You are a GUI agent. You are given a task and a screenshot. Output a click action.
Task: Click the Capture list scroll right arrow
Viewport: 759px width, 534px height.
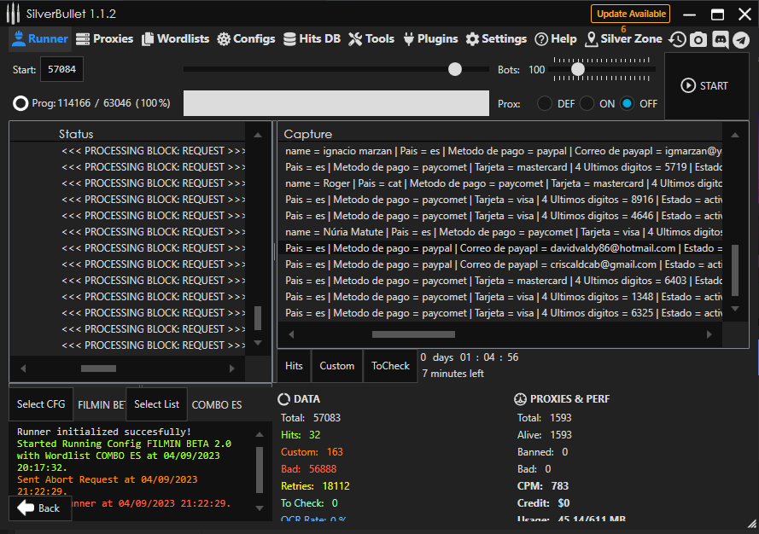pos(709,334)
